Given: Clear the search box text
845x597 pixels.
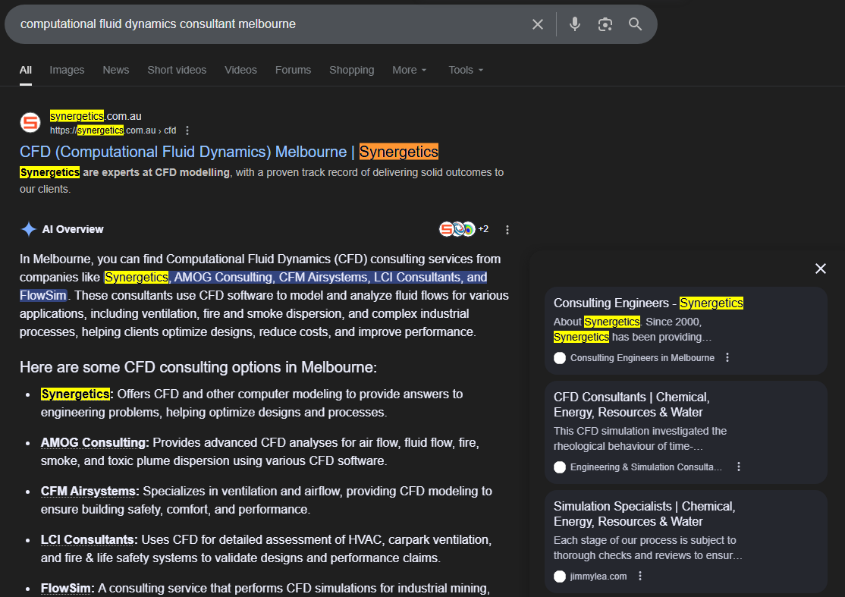Looking at the screenshot, I should pos(538,24).
